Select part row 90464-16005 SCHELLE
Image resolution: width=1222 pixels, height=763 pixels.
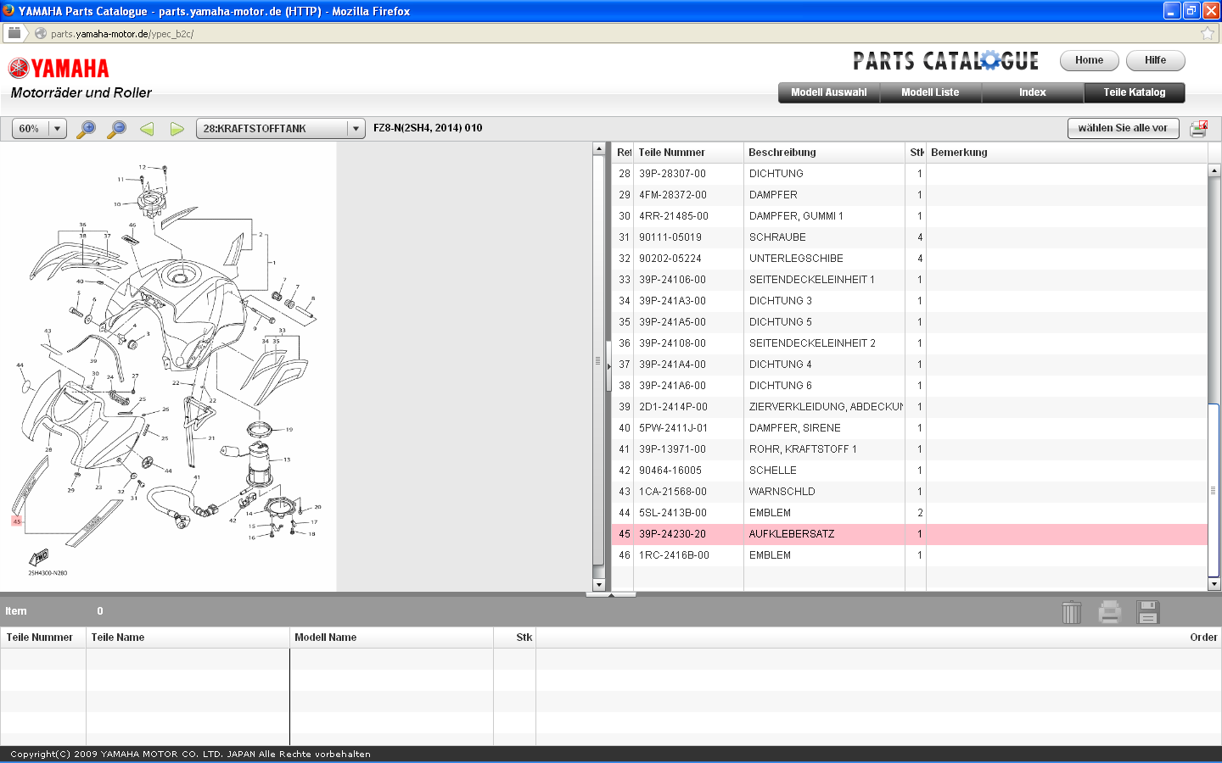coord(909,471)
